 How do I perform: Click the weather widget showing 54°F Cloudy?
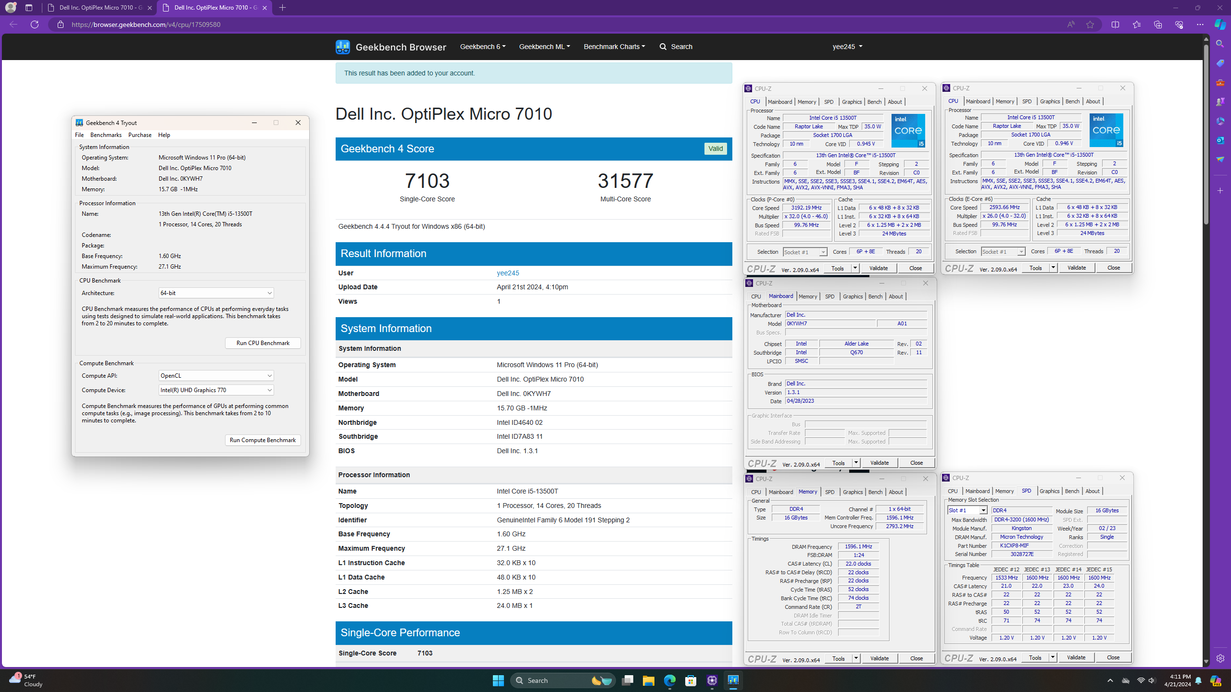click(x=26, y=680)
